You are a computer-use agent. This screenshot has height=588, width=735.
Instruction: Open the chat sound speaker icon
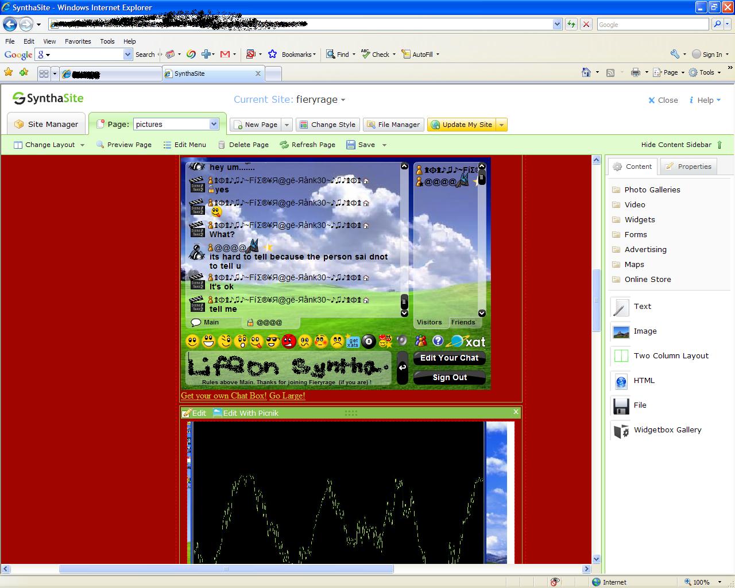point(403,341)
